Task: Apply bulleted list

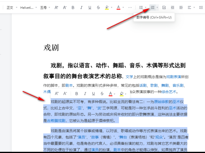Action: click(x=141, y=8)
